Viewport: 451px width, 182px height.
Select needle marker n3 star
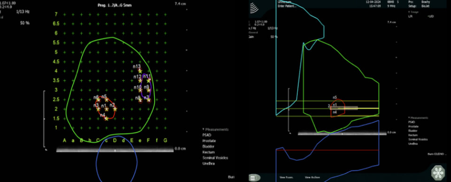[98, 109]
